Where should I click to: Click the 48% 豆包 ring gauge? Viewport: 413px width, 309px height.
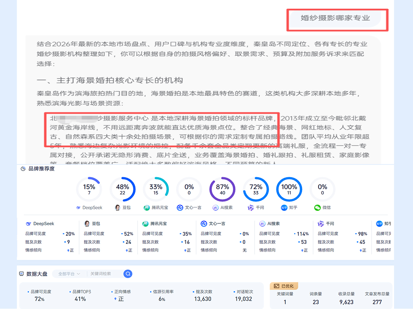tap(123, 190)
